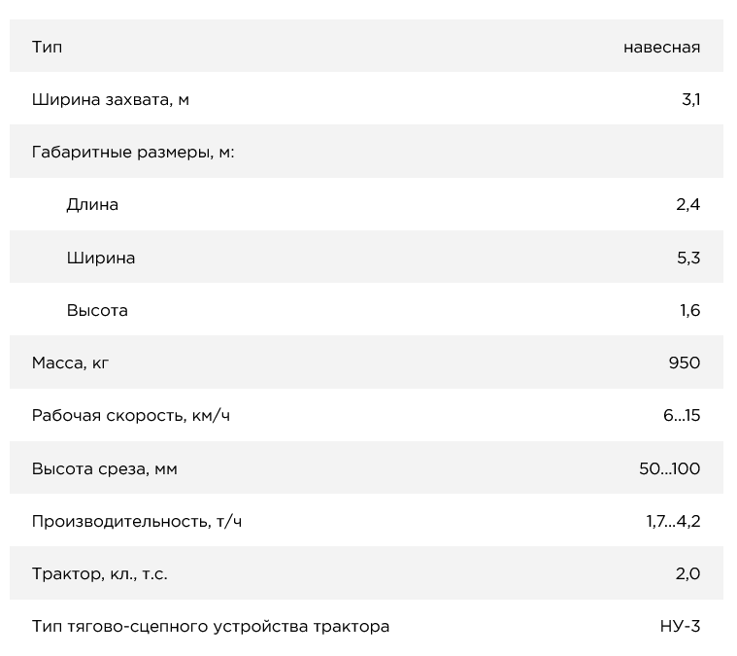
Task: Click the productivity value 1,7...4,2
Action: pyautogui.click(x=673, y=521)
